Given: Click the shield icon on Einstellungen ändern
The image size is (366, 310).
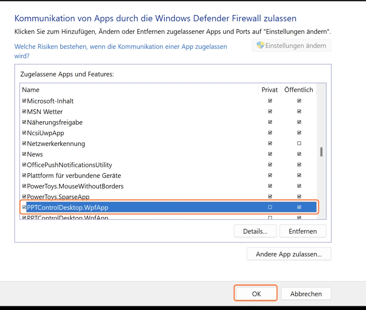Looking at the screenshot, I should point(260,45).
